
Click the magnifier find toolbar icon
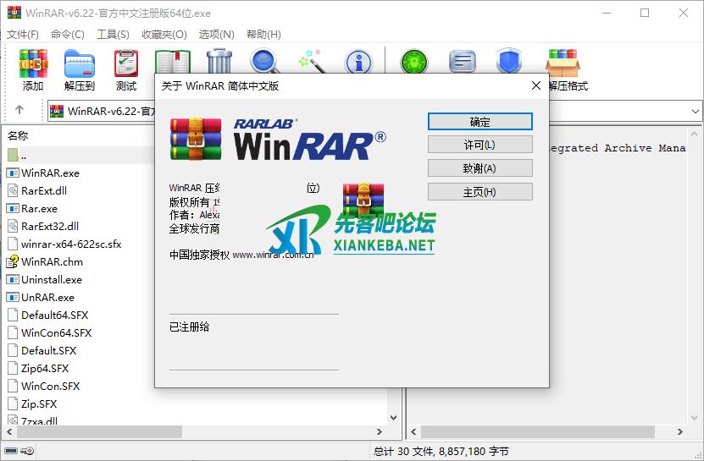[264, 62]
